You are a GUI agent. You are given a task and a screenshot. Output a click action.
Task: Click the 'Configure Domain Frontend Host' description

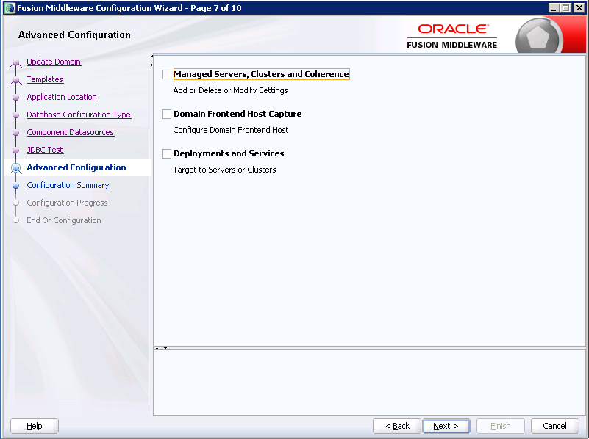tap(231, 130)
